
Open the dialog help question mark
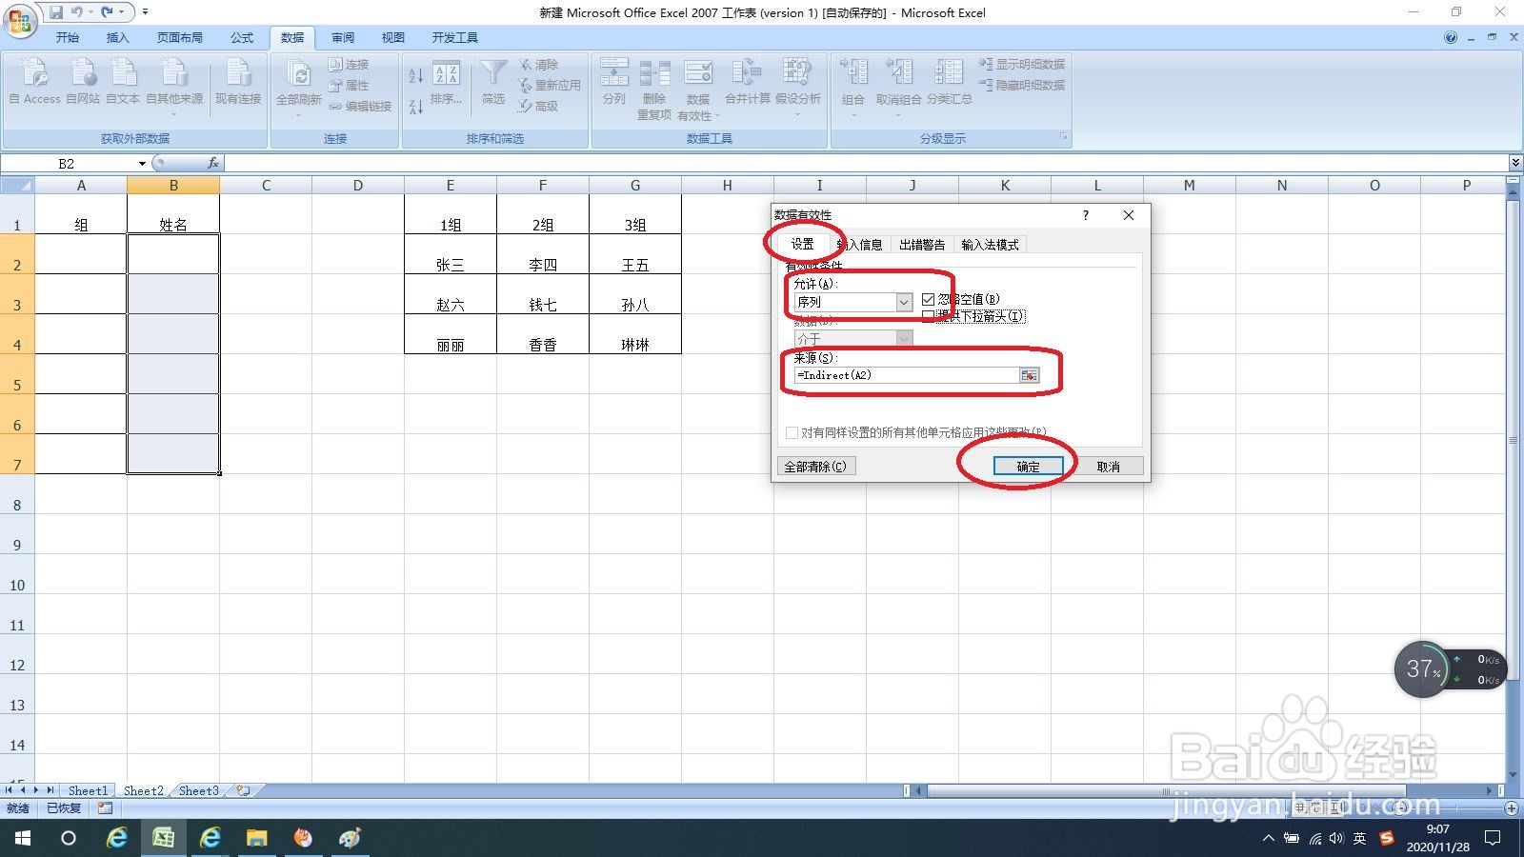coord(1086,215)
